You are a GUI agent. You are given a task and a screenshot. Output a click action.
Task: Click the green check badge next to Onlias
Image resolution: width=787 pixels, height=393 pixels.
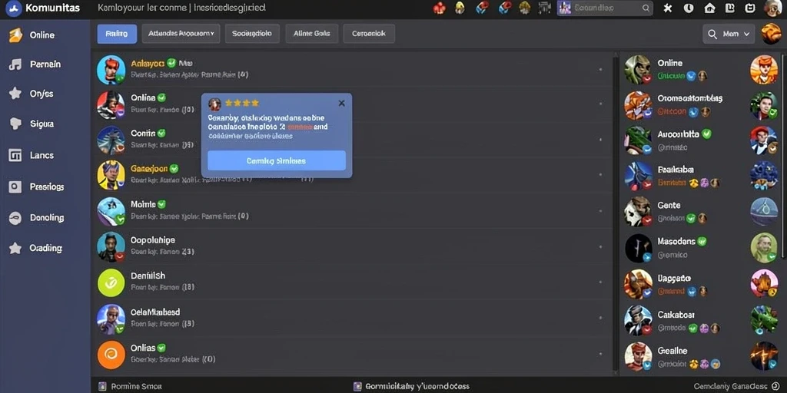coord(161,348)
